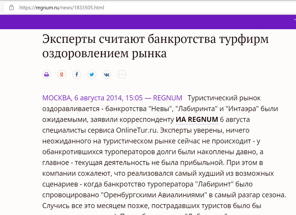Click the purple site header bar
This screenshot has height=215, width=296.
148,22
